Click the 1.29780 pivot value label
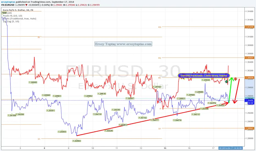The height and width of the screenshot is (151, 256). 157,87
